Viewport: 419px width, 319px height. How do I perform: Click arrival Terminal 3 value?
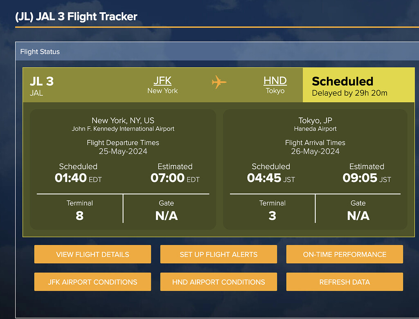point(273,216)
